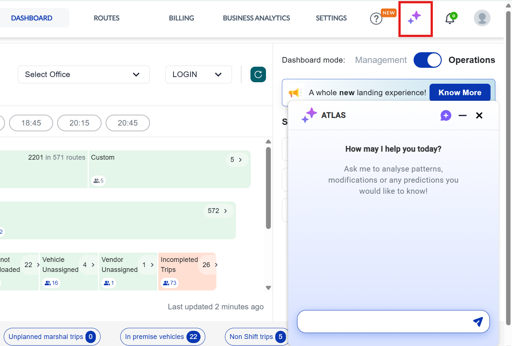Minimize the ATLAS chat panel

tap(462, 116)
